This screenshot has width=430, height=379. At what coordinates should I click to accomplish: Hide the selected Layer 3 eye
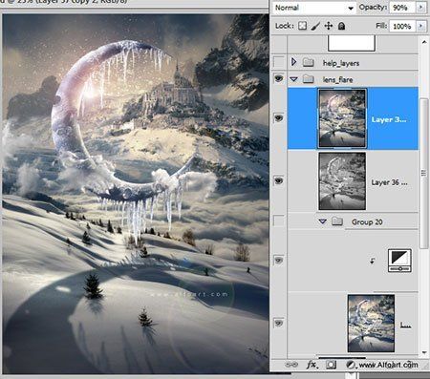click(x=279, y=118)
